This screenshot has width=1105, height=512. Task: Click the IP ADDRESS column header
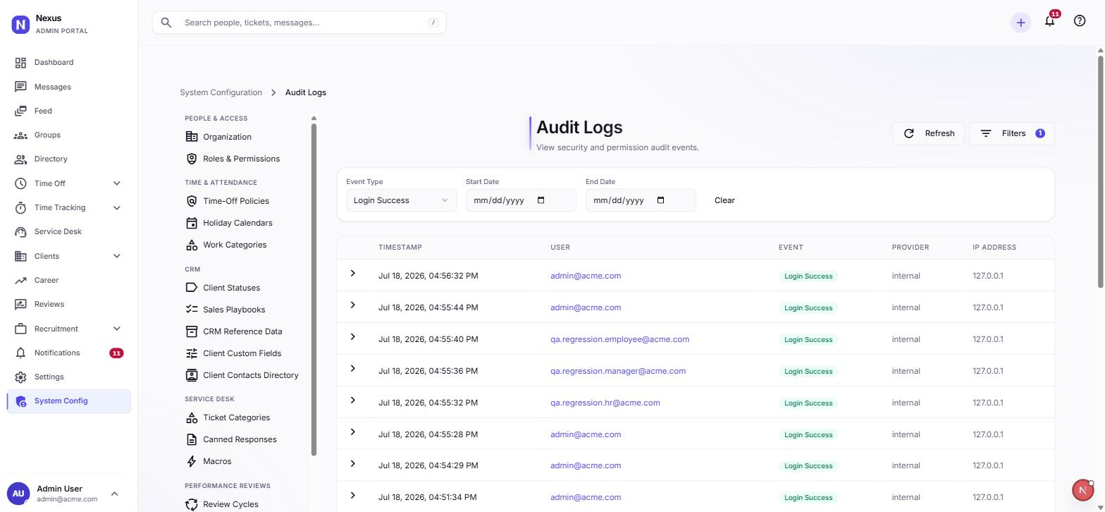click(994, 248)
